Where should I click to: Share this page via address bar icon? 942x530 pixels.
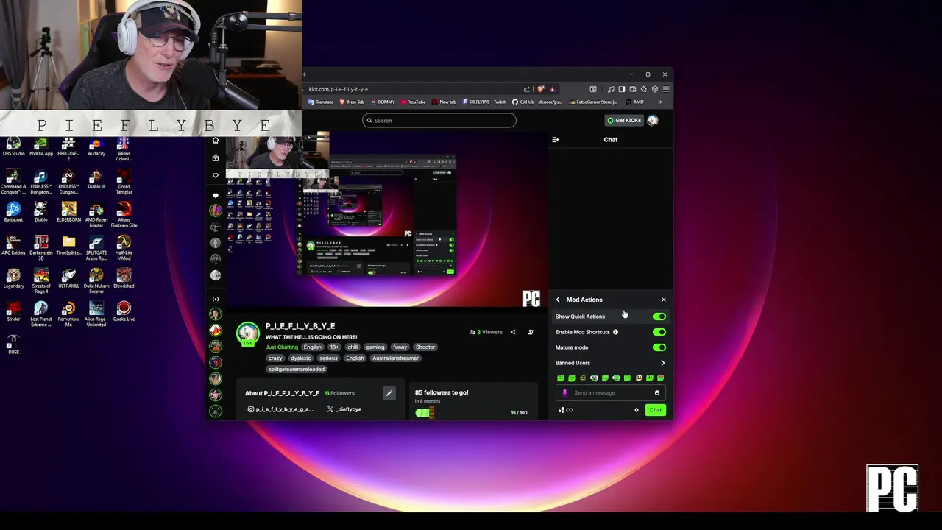click(x=526, y=89)
